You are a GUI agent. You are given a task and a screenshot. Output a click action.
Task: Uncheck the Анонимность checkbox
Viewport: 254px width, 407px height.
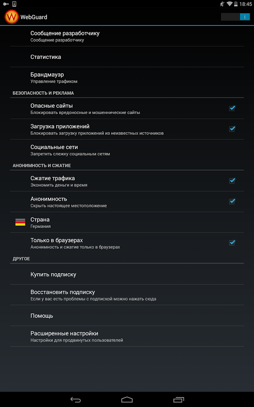(x=232, y=201)
